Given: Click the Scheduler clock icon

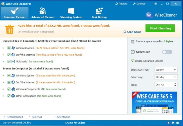Looking at the screenshot, I should 133,52.
